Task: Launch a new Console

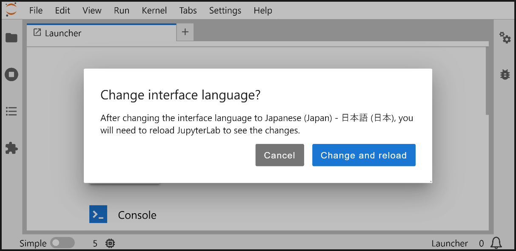Action: [98, 214]
